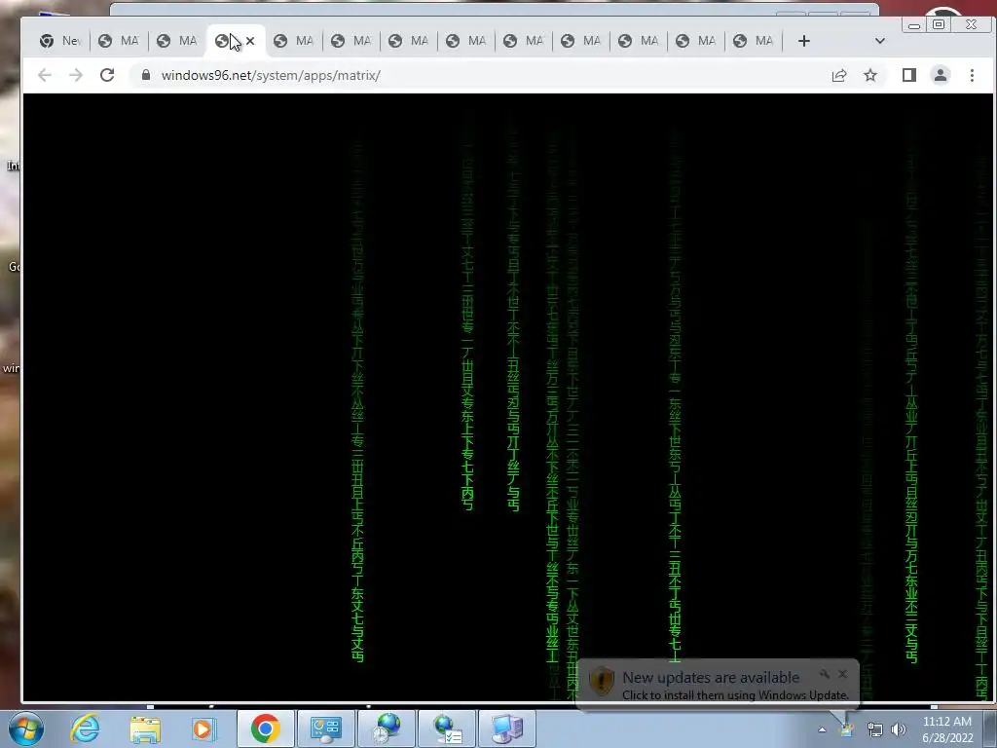
Task: Open the globe with checklist taskbar item
Action: point(447,729)
